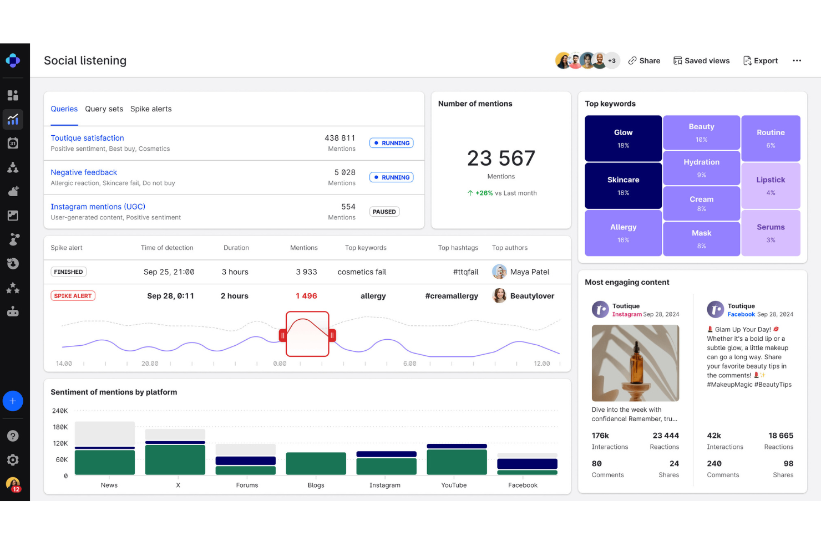Open the three-dot overflow menu

click(797, 60)
